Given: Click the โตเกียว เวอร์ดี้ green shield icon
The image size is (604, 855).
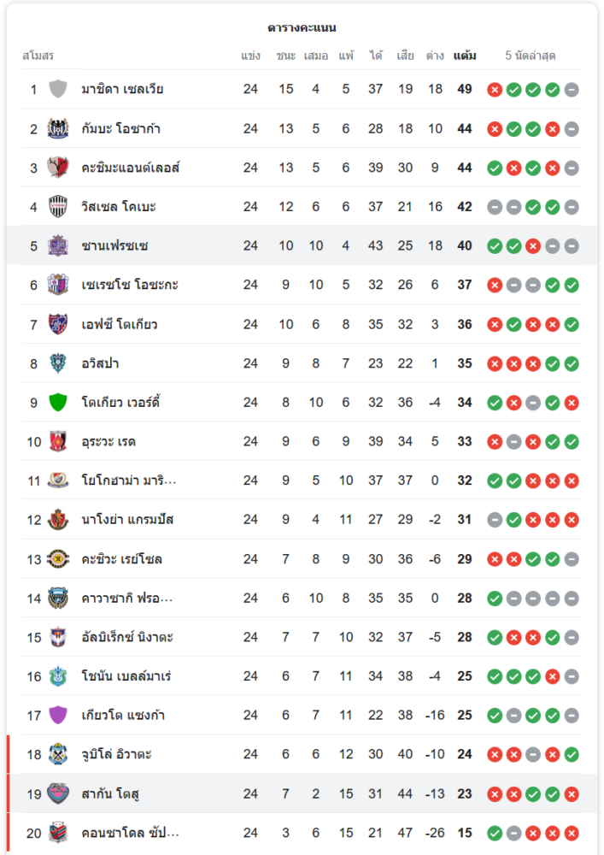Looking at the screenshot, I should point(58,402).
